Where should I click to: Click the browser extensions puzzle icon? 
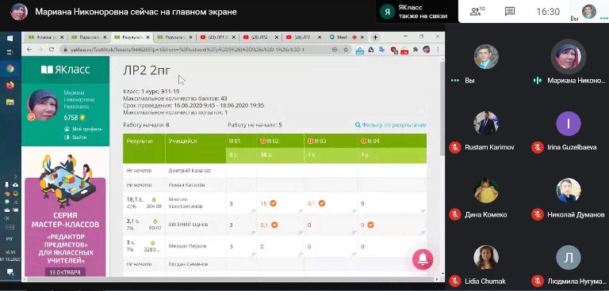point(416,50)
